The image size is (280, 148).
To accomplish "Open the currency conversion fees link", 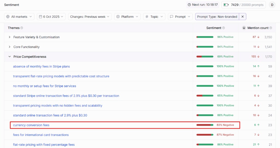I will click(31, 125).
